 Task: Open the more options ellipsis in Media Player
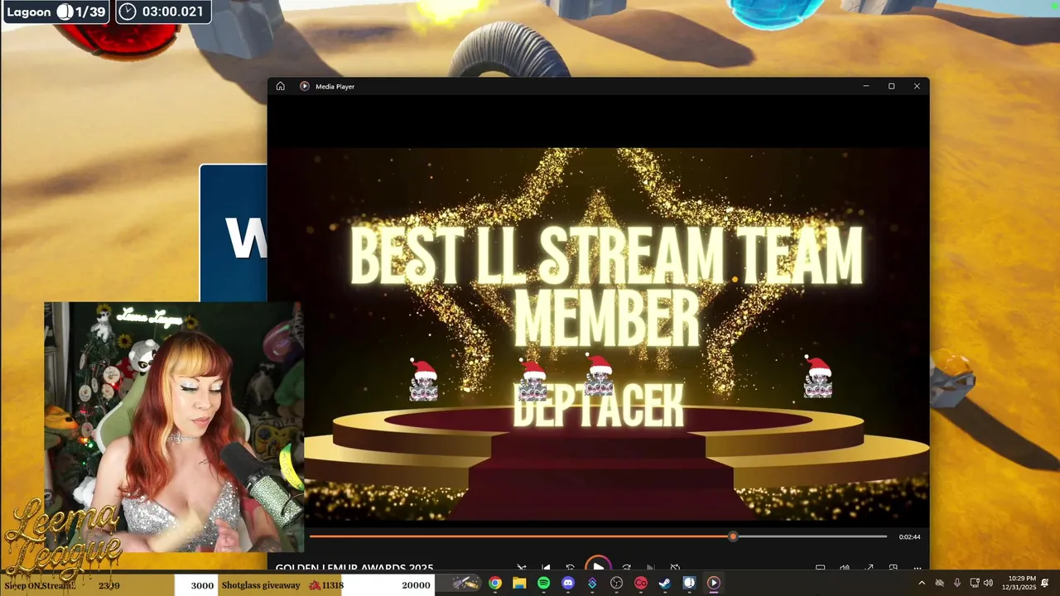click(917, 569)
